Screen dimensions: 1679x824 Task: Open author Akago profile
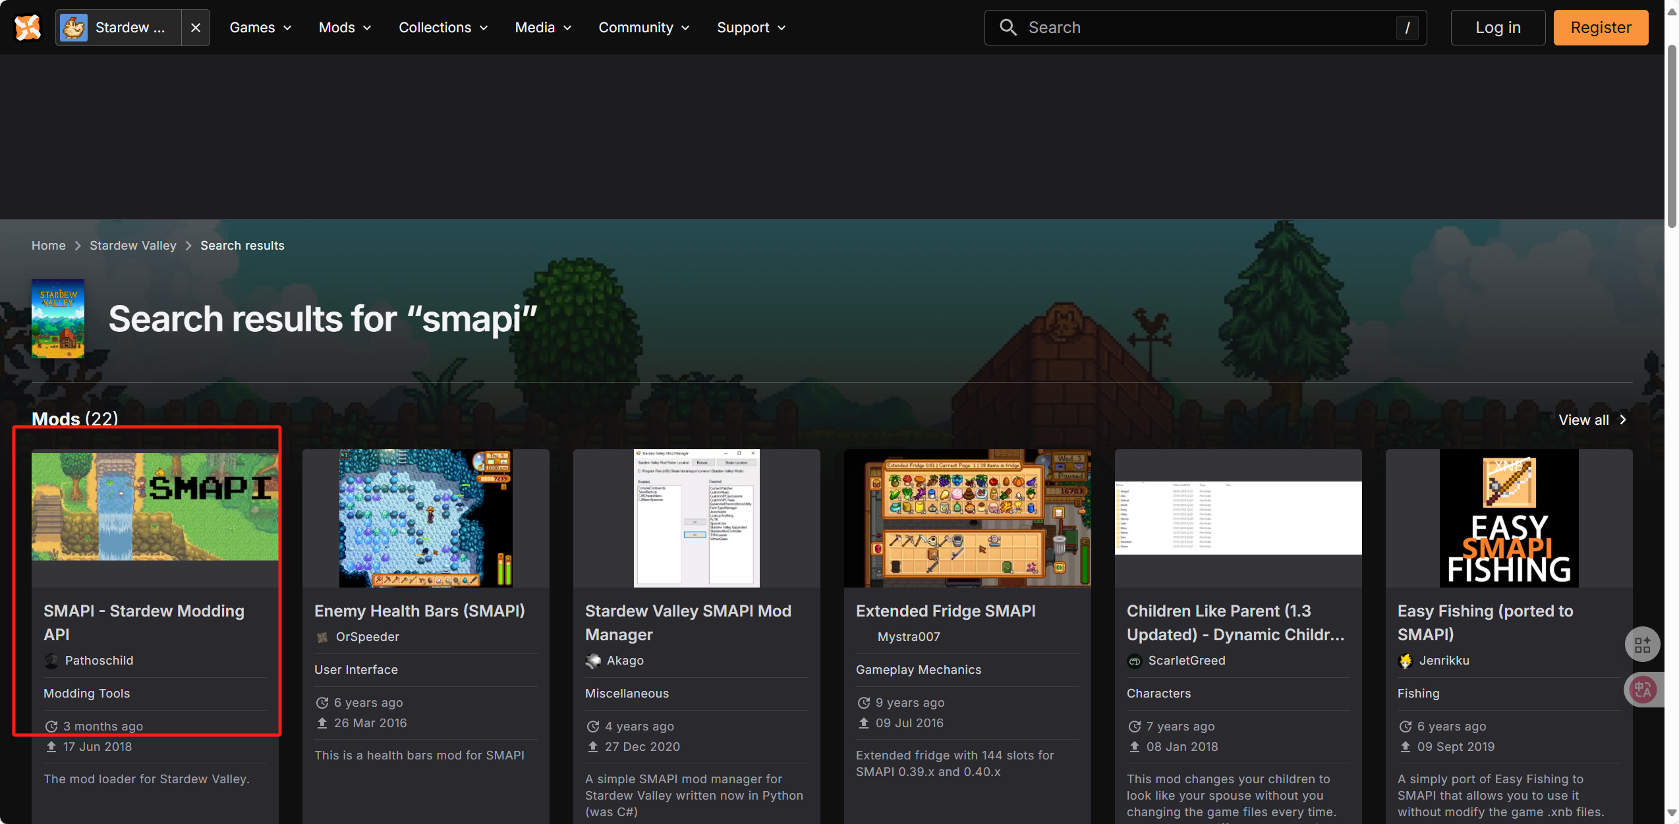click(x=625, y=661)
